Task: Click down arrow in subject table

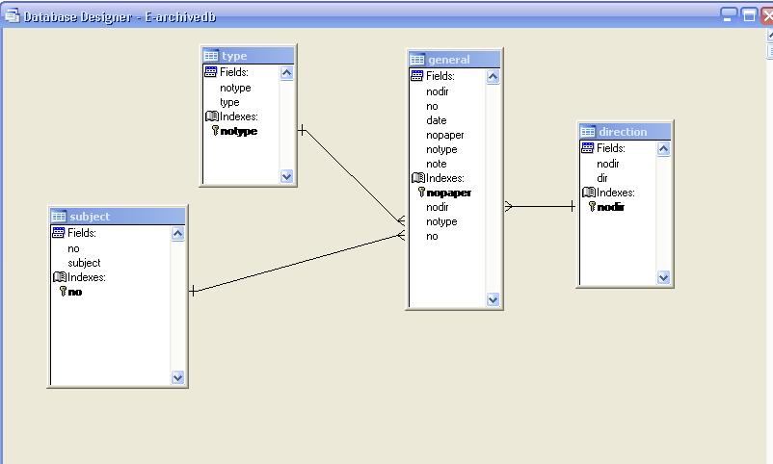Action: pyautogui.click(x=177, y=377)
